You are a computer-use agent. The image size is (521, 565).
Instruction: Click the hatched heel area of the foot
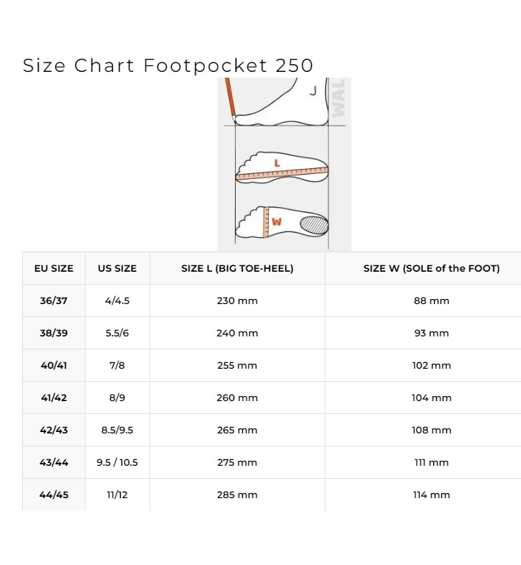coord(314,225)
